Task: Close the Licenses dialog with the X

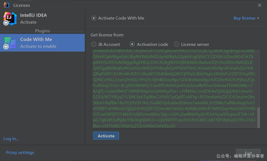Action: tap(260, 5)
